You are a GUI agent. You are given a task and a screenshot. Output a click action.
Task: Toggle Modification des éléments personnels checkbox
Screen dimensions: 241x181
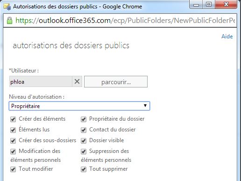(x=13, y=152)
